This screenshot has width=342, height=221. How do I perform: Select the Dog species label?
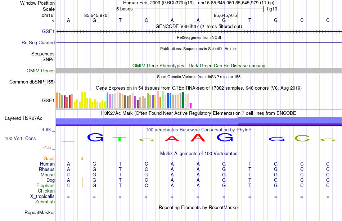[x=50, y=180]
